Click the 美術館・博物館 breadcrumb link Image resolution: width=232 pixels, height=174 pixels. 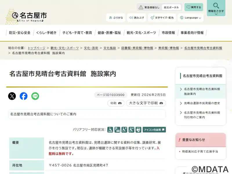[168, 48]
